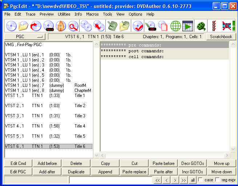This screenshot has height=186, width=238.
Task: Click the open DVD disc icon
Action: click(x=11, y=26)
